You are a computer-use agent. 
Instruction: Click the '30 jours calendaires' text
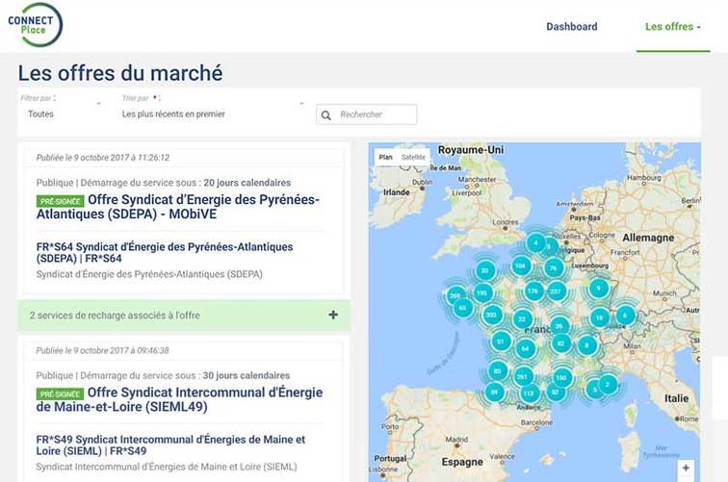click(247, 375)
